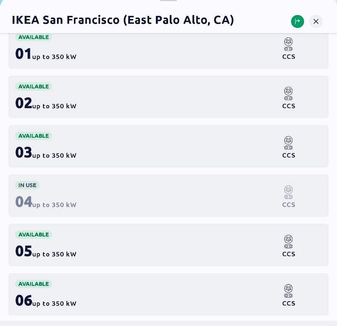
Task: Tap the AVAILABLE badge on charger 05
Action: [34, 235]
